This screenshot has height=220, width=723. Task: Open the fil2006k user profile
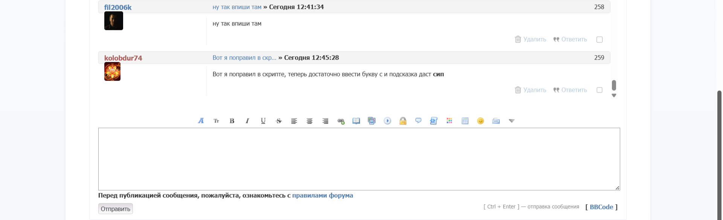pyautogui.click(x=118, y=7)
